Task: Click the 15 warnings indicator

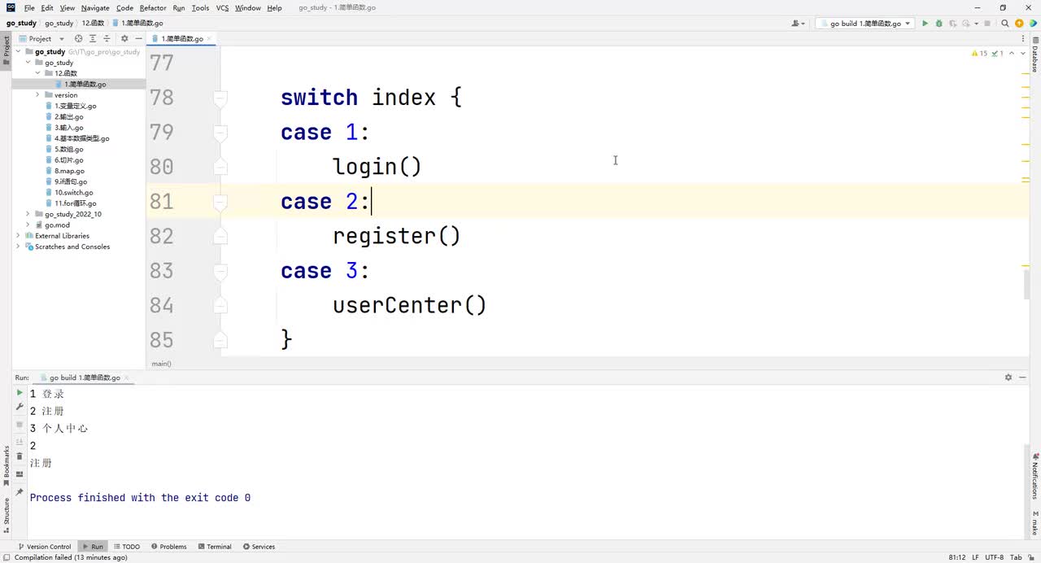Action: (x=979, y=53)
